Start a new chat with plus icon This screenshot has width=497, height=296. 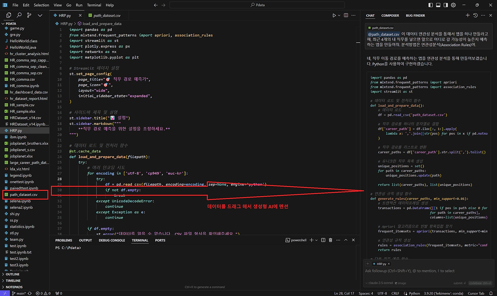pos(468,16)
